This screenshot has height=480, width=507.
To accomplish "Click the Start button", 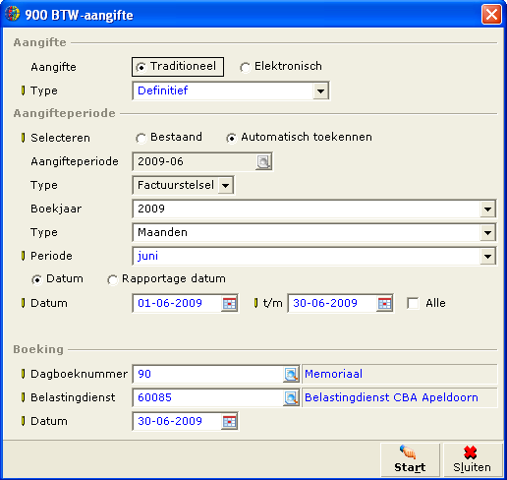I will click(410, 459).
